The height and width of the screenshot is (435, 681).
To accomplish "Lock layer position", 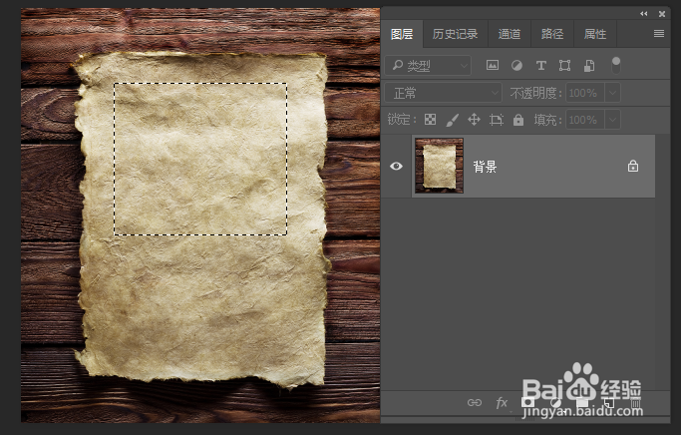I will pyautogui.click(x=474, y=120).
